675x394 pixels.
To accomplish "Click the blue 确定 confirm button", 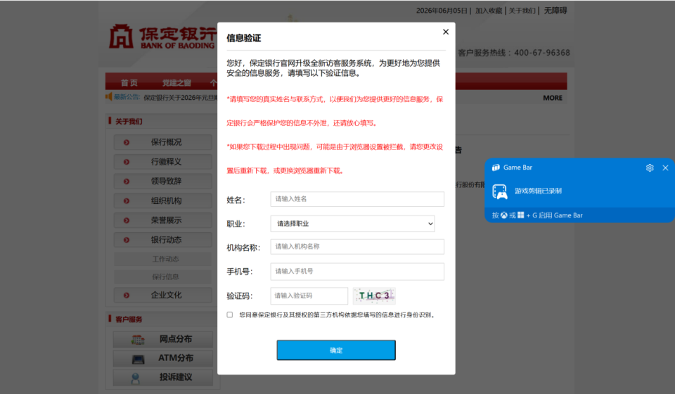I will tap(336, 350).
